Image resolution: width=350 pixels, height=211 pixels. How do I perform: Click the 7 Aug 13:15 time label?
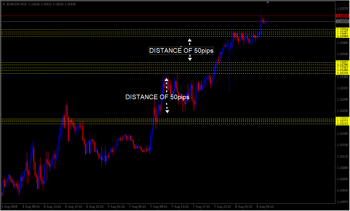tap(180, 207)
